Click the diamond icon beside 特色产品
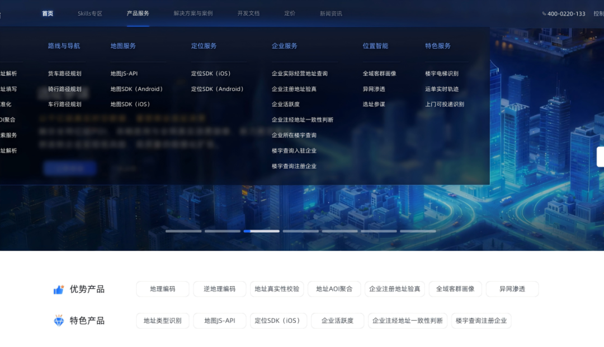The height and width of the screenshot is (347, 604). (x=59, y=320)
